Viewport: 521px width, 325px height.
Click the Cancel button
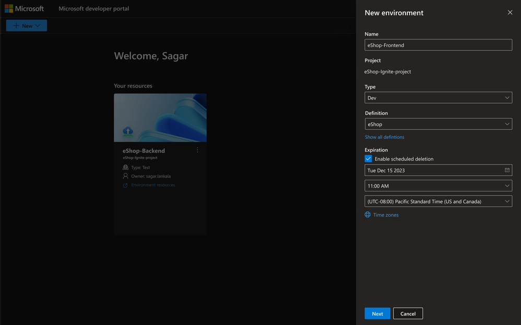click(408, 314)
